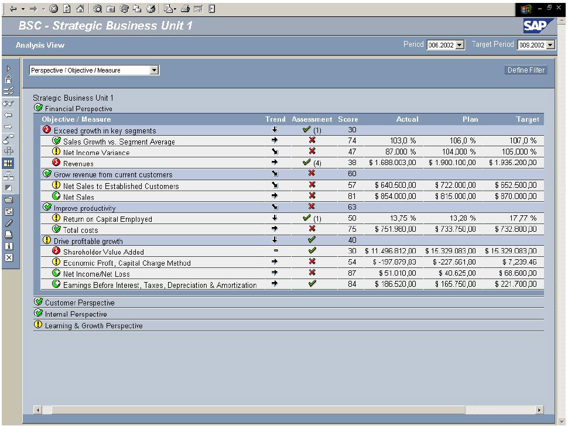The width and height of the screenshot is (568, 426).
Task: Collapse the Financial Perspective section
Action: [78, 109]
